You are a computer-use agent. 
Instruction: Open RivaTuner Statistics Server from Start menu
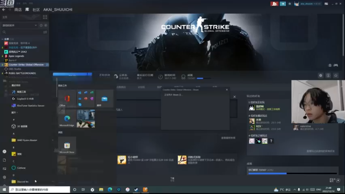(31, 106)
